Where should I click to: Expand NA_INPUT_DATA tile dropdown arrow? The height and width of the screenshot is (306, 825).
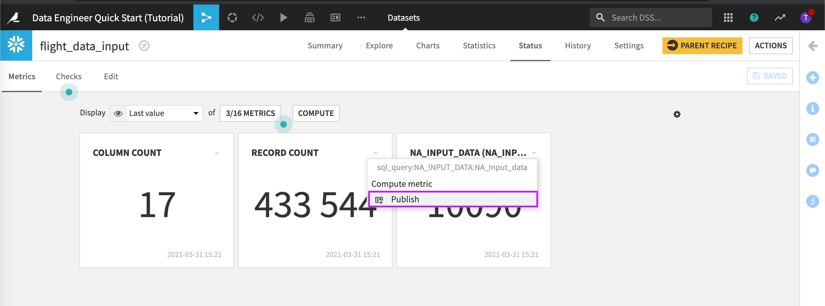534,153
